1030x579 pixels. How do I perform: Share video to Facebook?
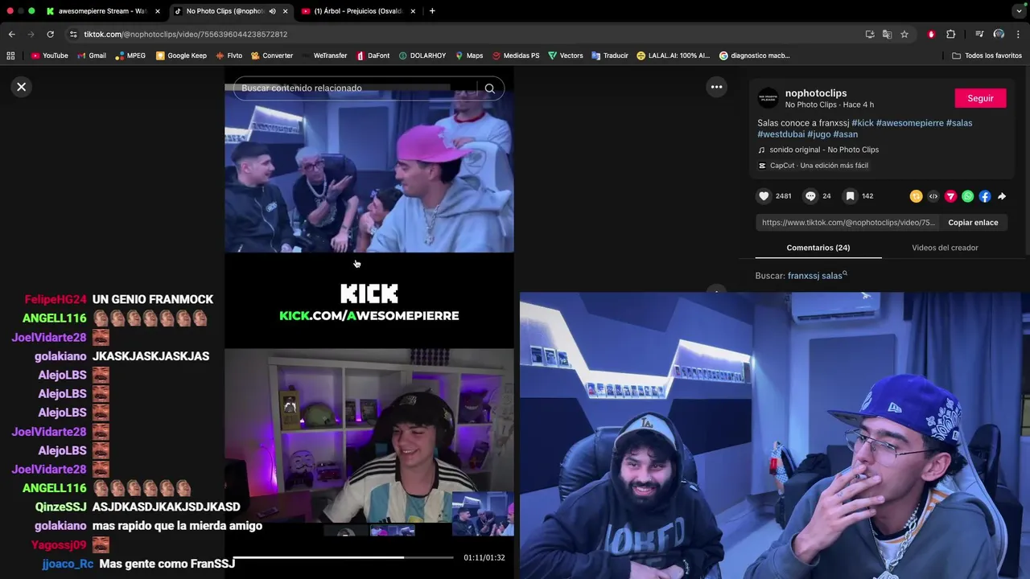(x=985, y=196)
